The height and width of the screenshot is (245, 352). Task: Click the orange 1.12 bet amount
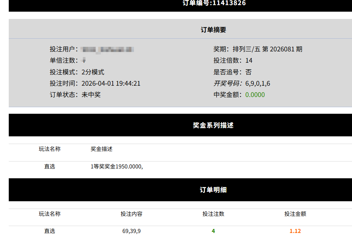pyautogui.click(x=295, y=231)
